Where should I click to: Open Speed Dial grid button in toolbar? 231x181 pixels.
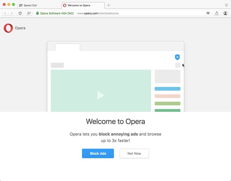point(29,13)
